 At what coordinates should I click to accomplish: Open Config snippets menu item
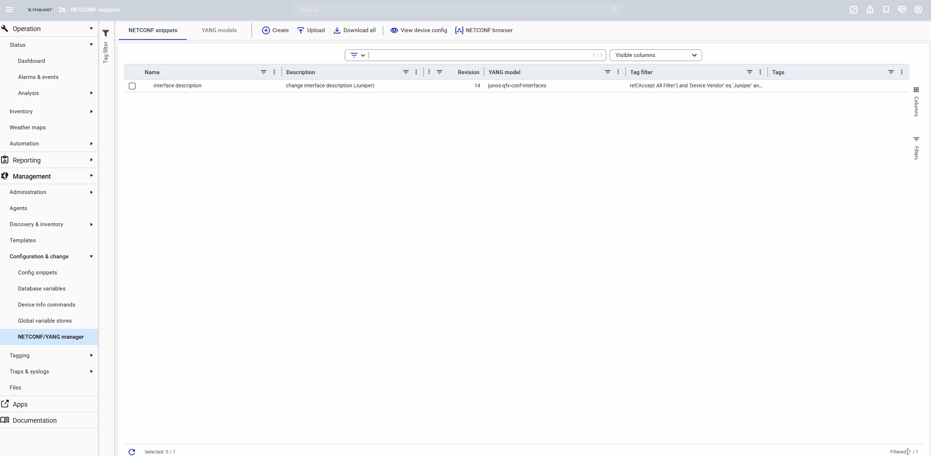point(37,273)
